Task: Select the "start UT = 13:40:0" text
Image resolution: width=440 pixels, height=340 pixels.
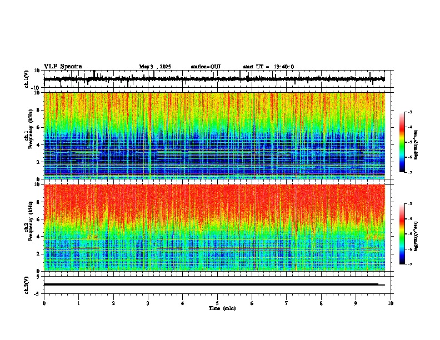Action: click(x=268, y=67)
